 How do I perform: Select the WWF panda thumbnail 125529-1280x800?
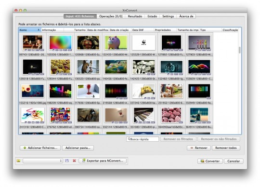pos(144,42)
